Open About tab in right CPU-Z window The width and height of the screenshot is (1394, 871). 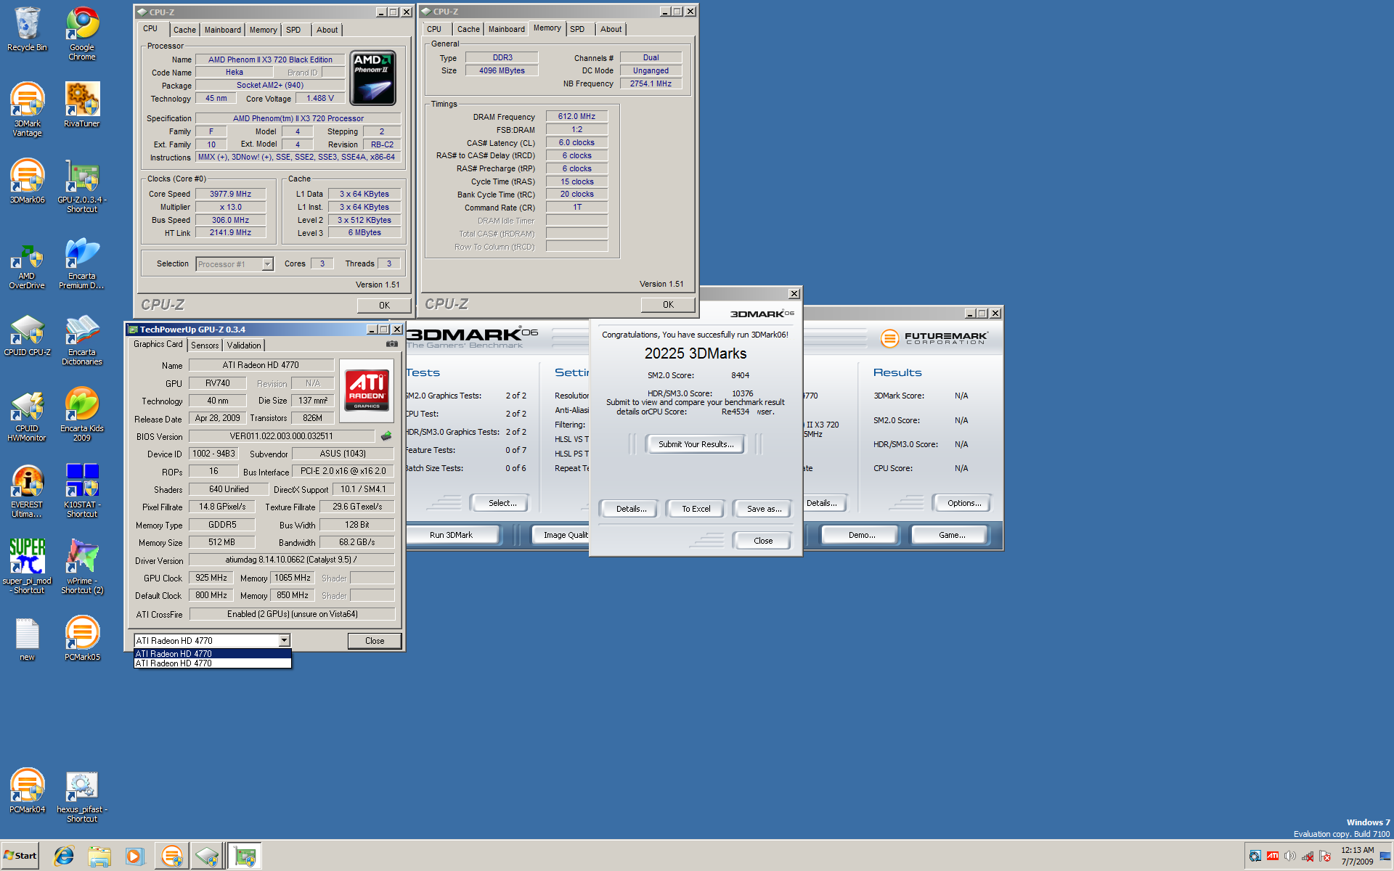click(x=611, y=29)
